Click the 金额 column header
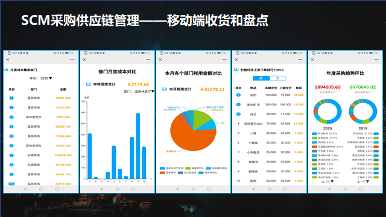The image size is (386, 217). [63, 89]
